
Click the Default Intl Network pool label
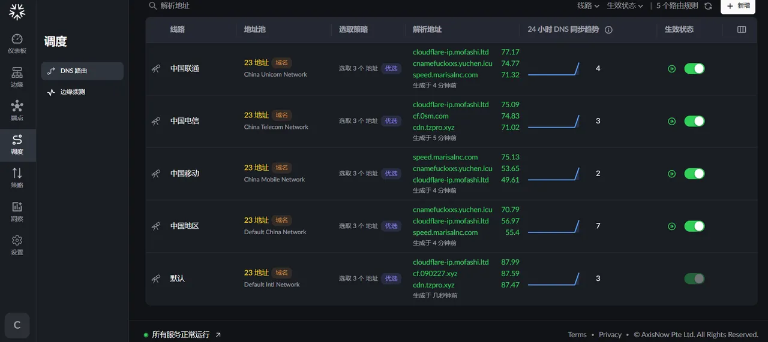click(x=272, y=285)
